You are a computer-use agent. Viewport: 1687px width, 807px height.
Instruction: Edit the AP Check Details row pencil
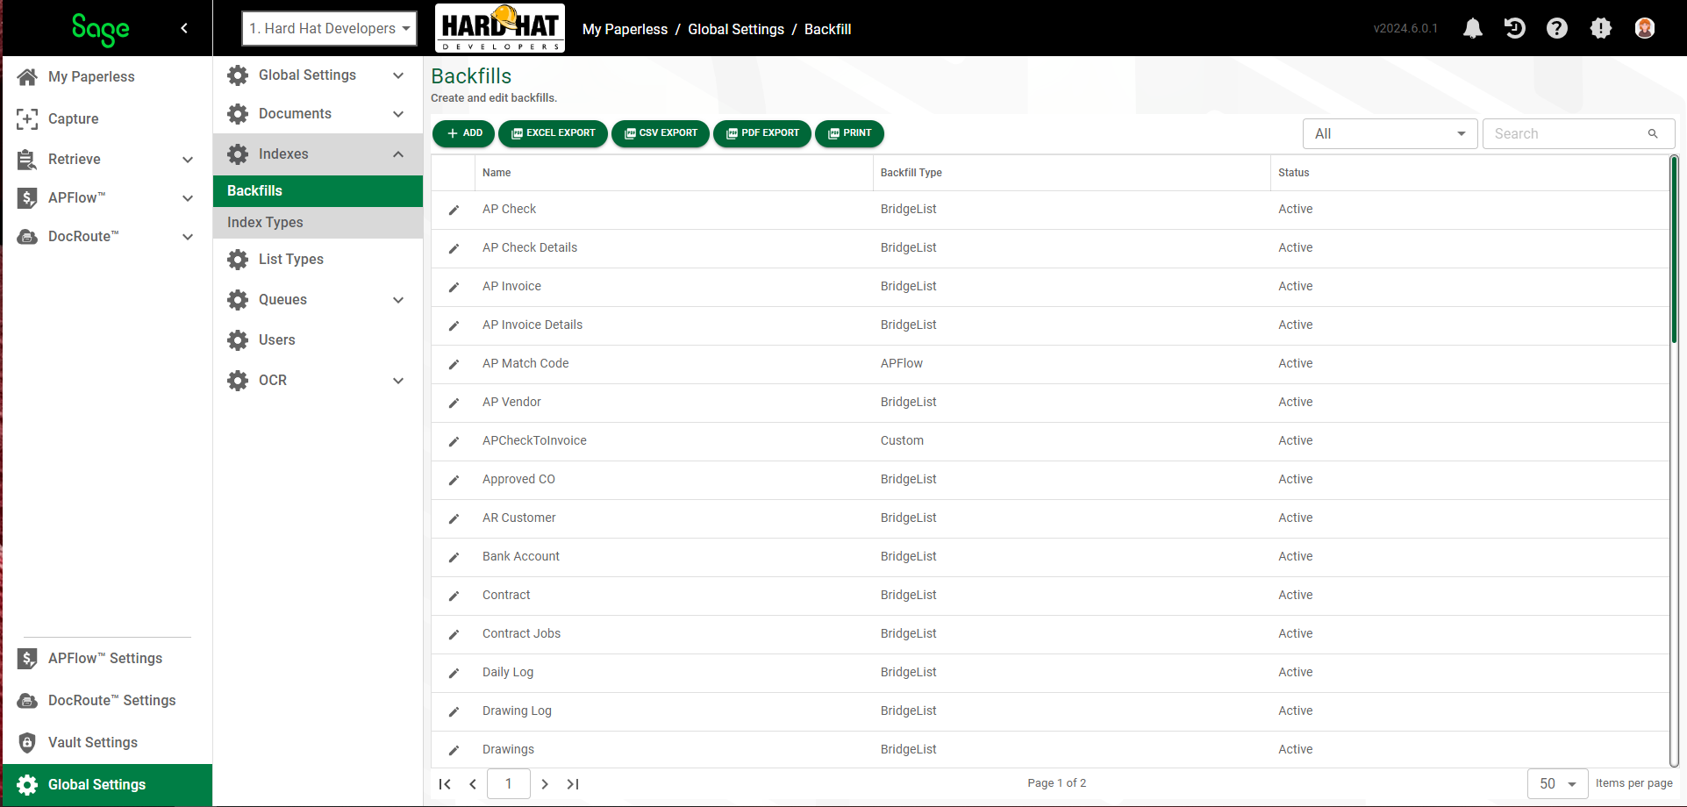(x=454, y=248)
